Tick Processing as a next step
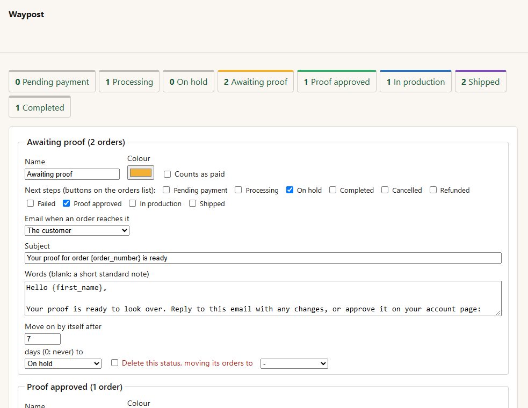The height and width of the screenshot is (408, 528). (238, 190)
